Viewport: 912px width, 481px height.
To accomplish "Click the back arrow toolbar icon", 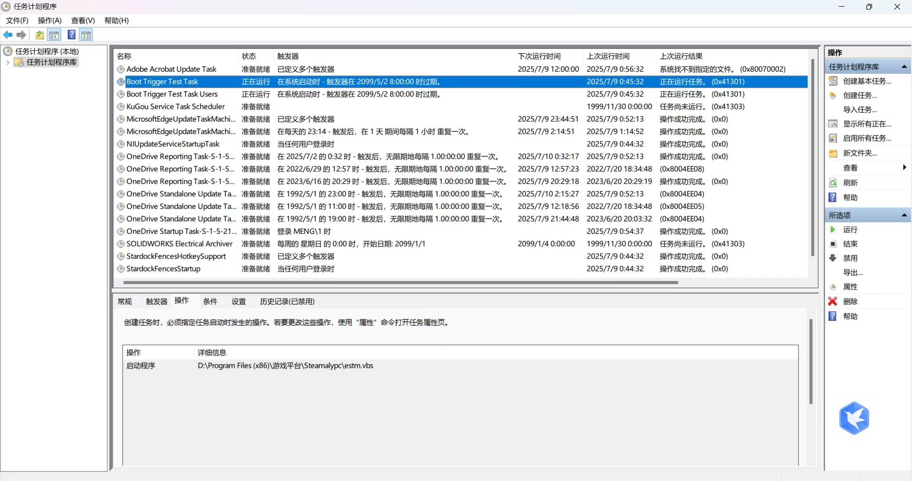I will (8, 35).
